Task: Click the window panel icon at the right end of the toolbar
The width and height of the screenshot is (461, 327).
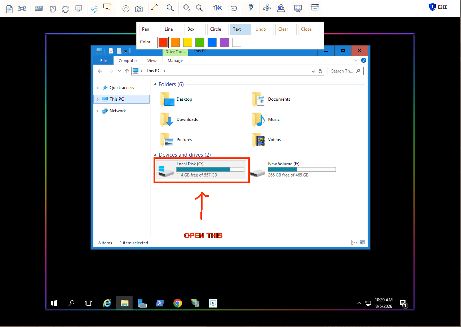Action: click(315, 7)
